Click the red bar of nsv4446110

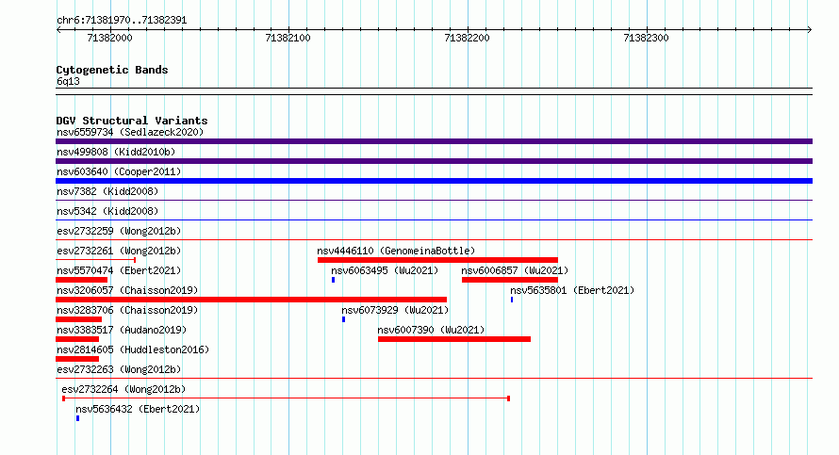tap(437, 260)
